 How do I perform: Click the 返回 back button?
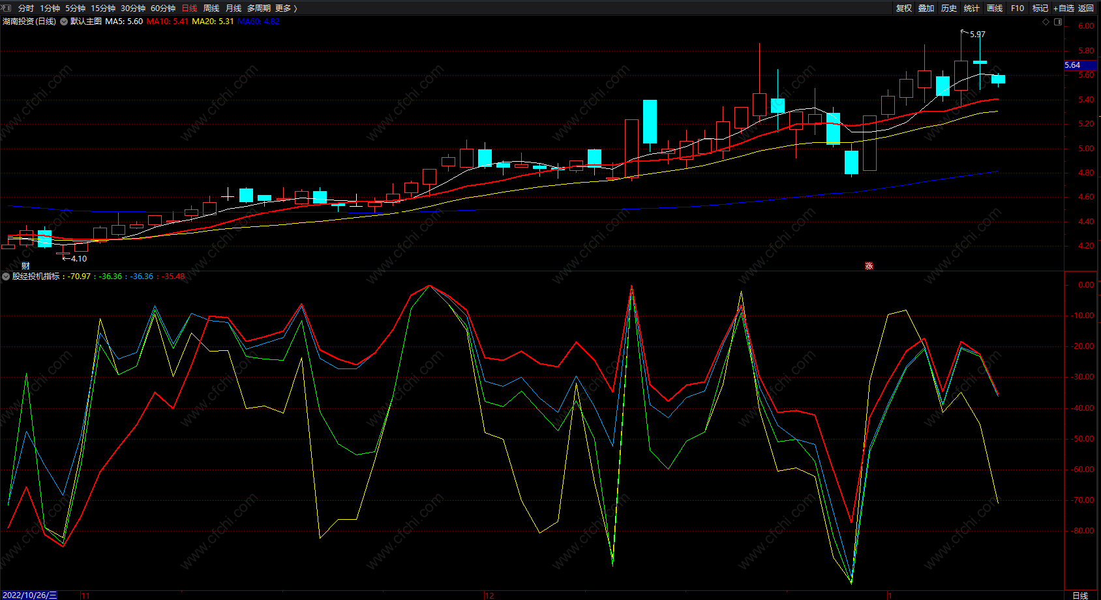pyautogui.click(x=1086, y=8)
